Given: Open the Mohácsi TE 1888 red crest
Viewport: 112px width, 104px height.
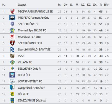Looking at the screenshot, I should 12,37.
